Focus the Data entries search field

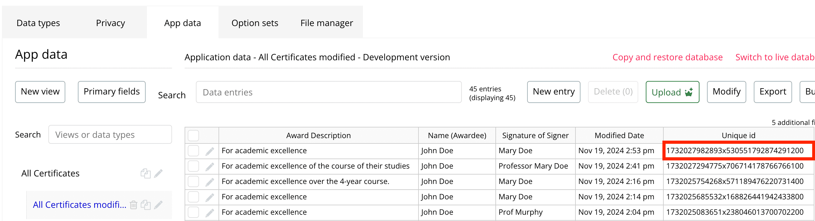[328, 92]
